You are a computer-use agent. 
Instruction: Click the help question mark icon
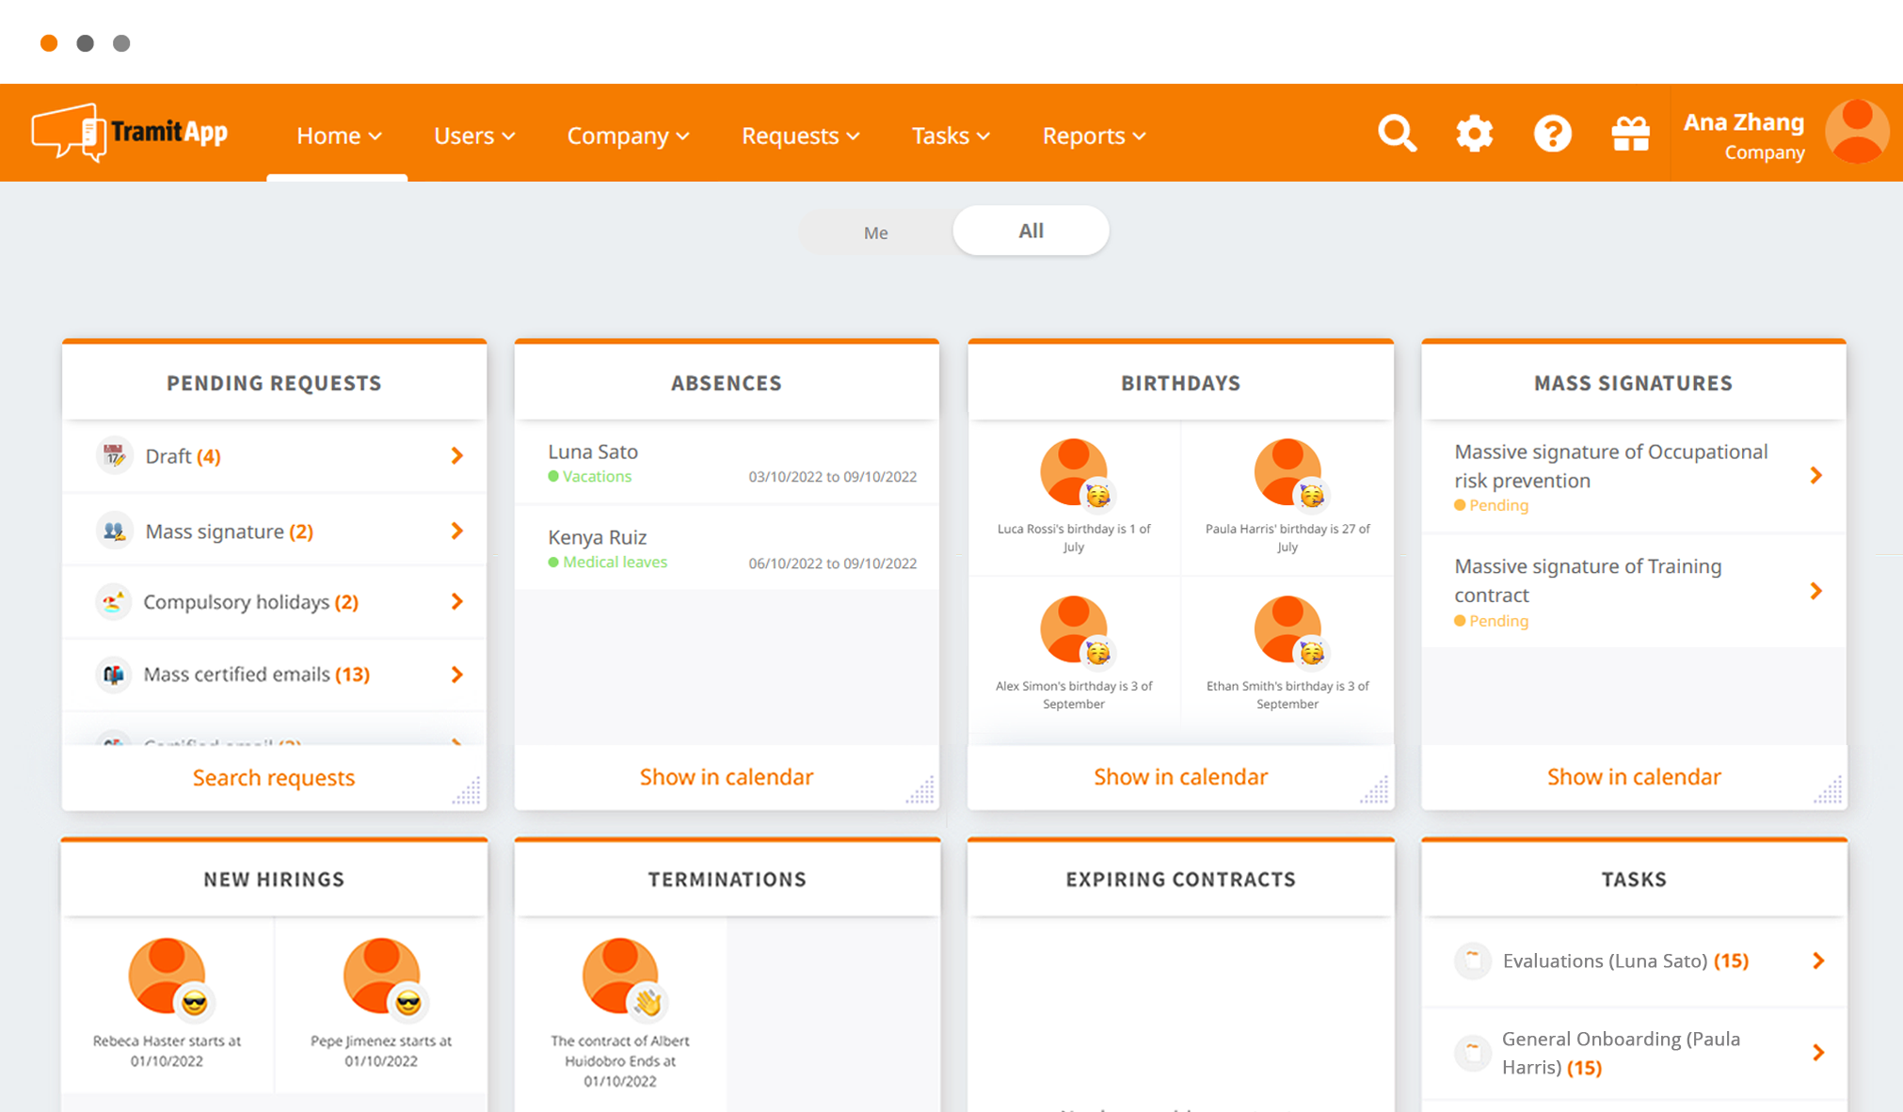tap(1552, 134)
